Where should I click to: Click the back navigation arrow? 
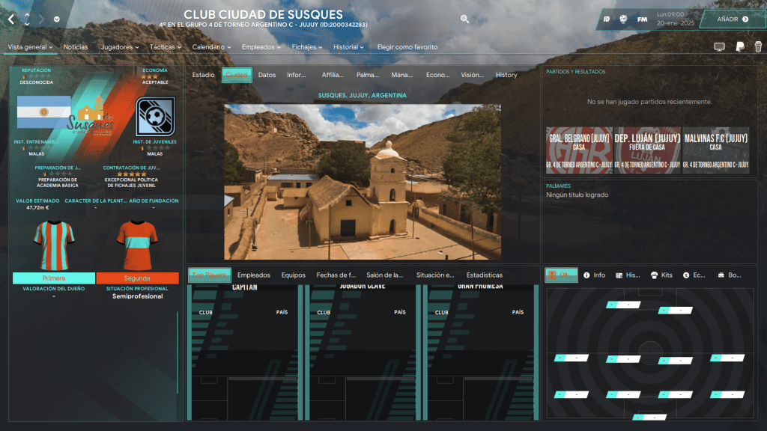pos(11,19)
